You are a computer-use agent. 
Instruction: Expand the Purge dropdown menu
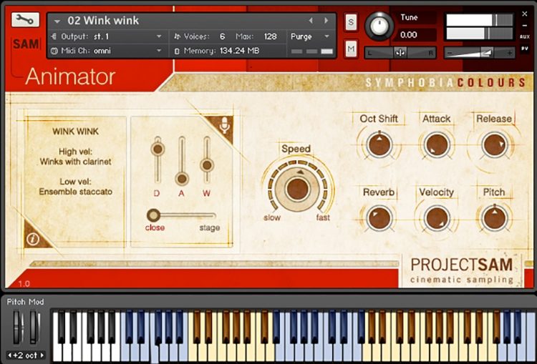pos(310,36)
